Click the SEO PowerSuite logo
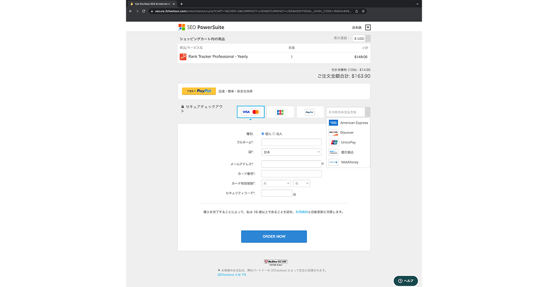This screenshot has width=548, height=287. tap(201, 27)
